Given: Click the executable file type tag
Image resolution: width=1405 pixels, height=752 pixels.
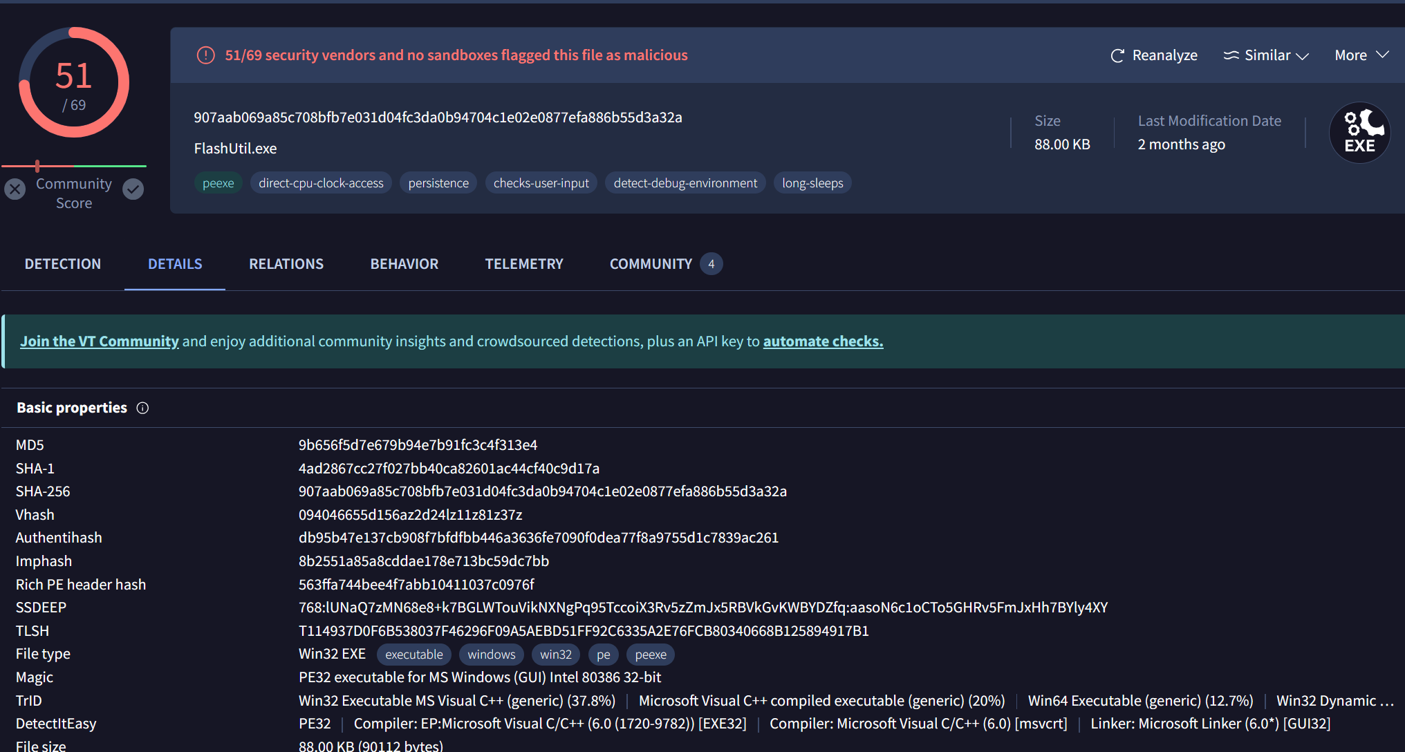Looking at the screenshot, I should [x=413, y=655].
